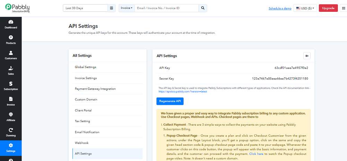Open the apidocs.pabbly.com documentation link
Viewport: 347px width, 161px height.
pos(183,91)
